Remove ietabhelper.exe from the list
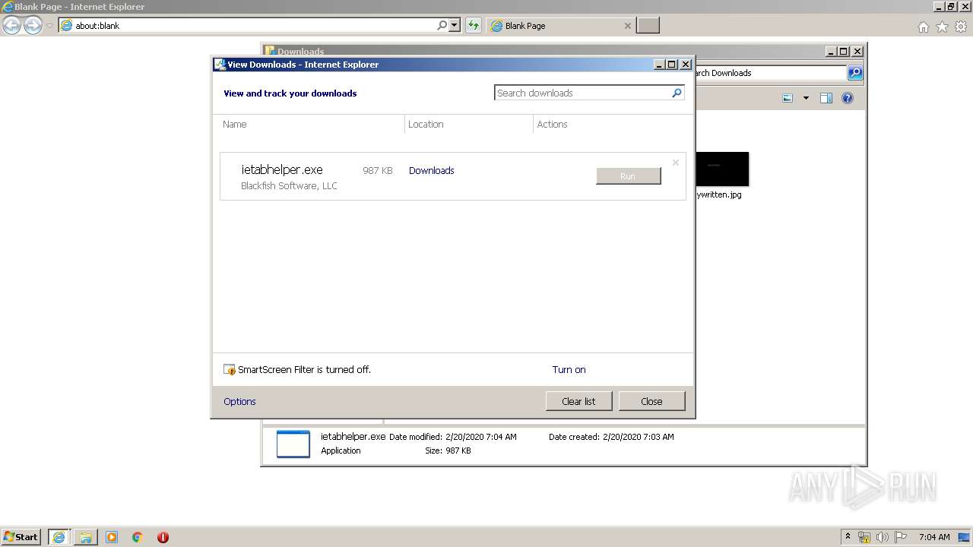This screenshot has width=973, height=547. [675, 163]
